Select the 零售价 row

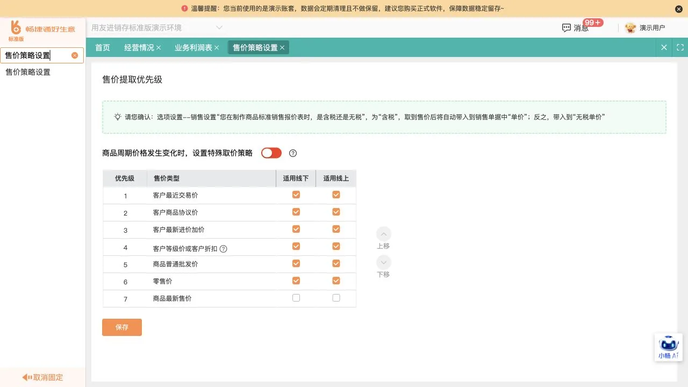(230, 281)
